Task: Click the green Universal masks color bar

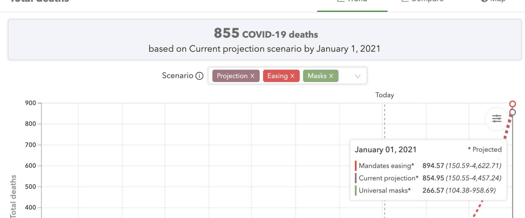Action: [x=356, y=190]
